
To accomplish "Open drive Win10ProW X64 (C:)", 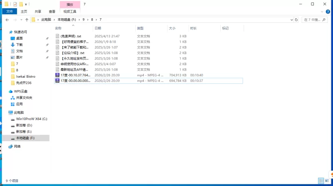I will pos(32,119).
